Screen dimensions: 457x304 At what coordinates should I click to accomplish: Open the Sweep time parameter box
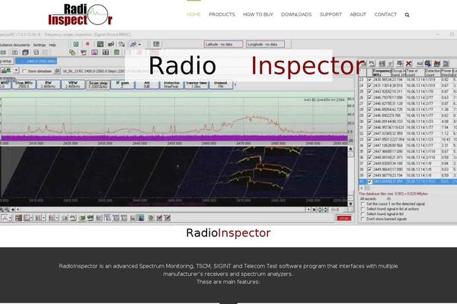point(197,84)
